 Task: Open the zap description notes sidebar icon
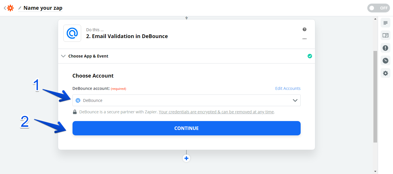(386, 23)
